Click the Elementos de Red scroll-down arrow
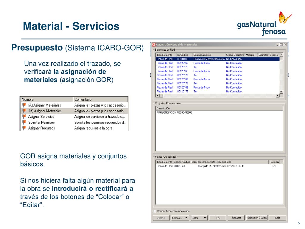 pyautogui.click(x=281, y=92)
